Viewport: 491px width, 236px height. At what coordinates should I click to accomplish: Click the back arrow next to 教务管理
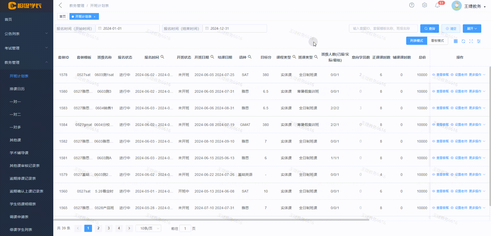(x=60, y=5)
